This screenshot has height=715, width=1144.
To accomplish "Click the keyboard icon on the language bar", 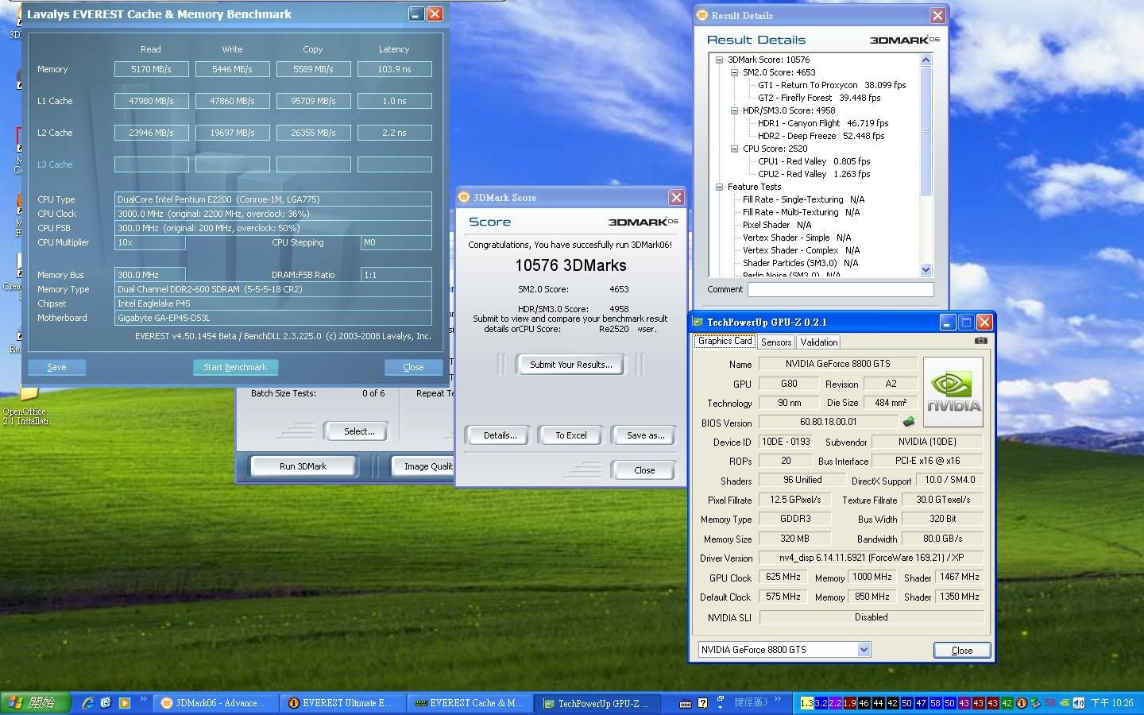I will point(686,703).
